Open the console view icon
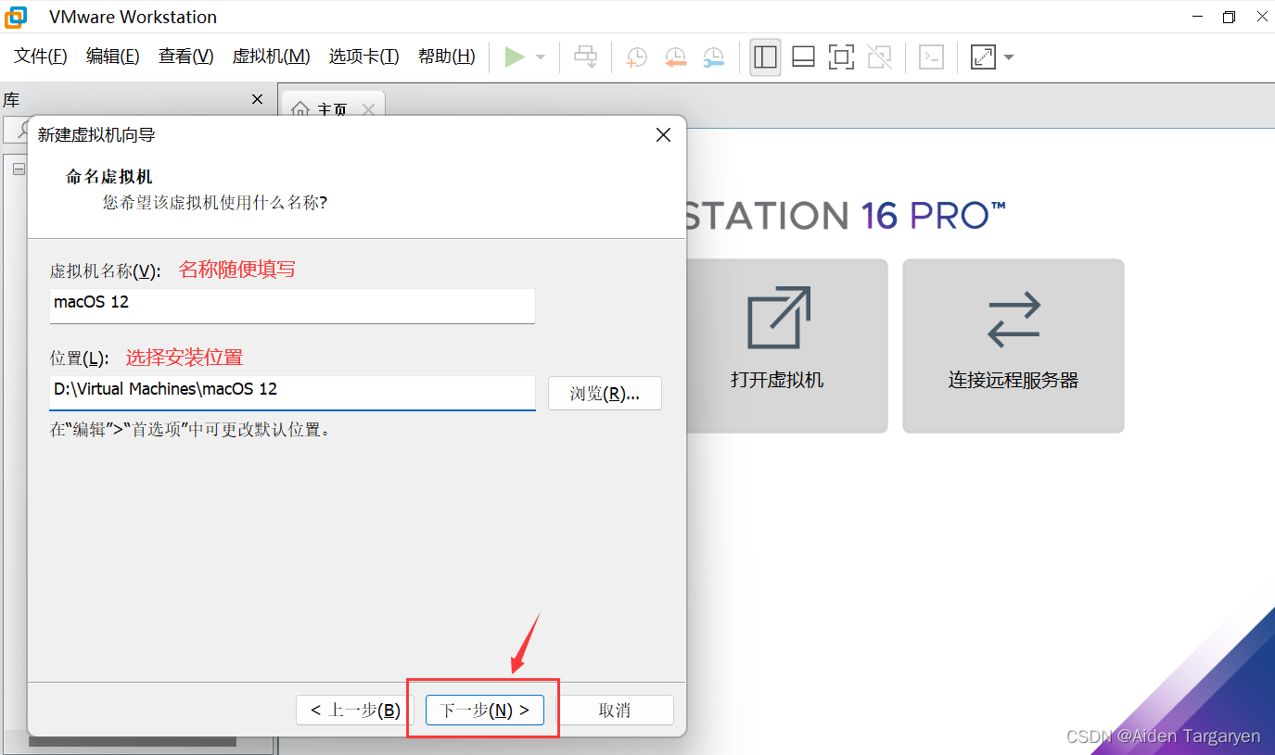 (931, 57)
